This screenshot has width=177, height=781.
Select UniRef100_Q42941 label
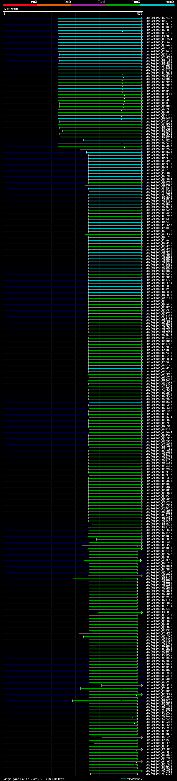[x=159, y=189]
